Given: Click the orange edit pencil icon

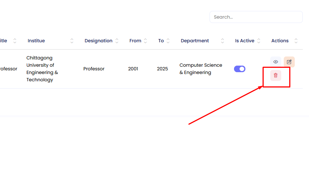Looking at the screenshot, I should (289, 62).
